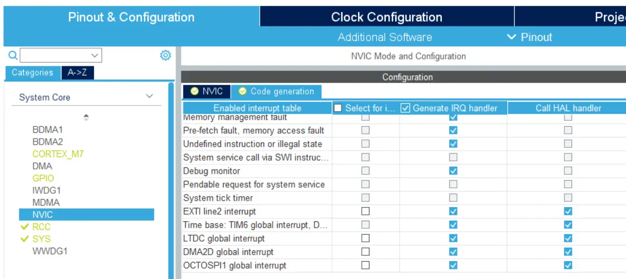Open the search field dropdown arrow

click(95, 55)
